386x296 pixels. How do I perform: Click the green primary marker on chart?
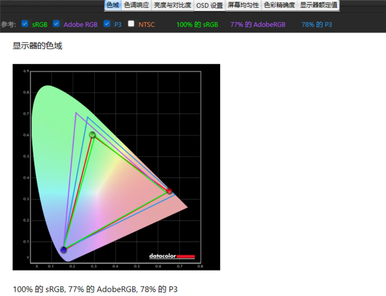92,135
